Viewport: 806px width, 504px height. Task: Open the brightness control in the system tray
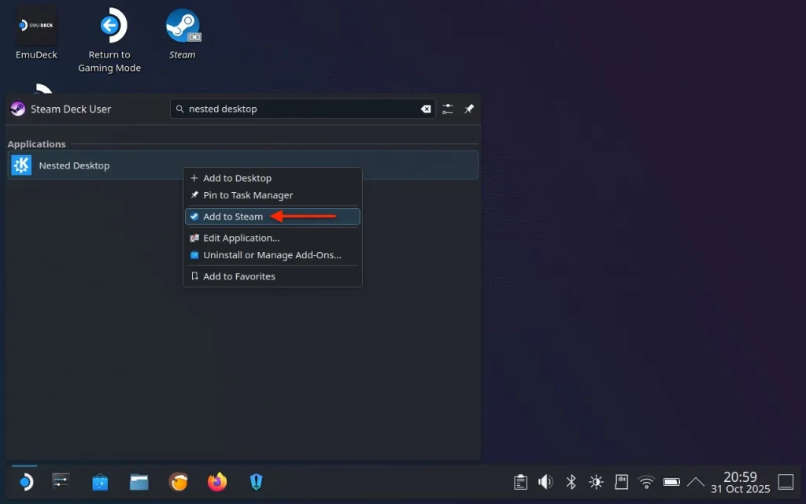[x=596, y=481]
